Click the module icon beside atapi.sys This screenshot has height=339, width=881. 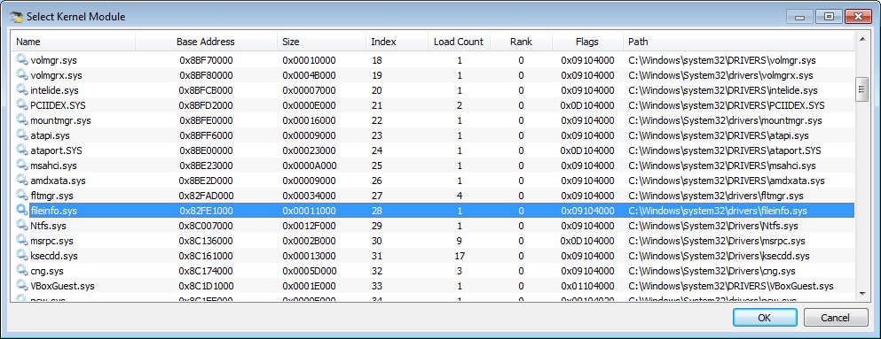click(x=22, y=135)
